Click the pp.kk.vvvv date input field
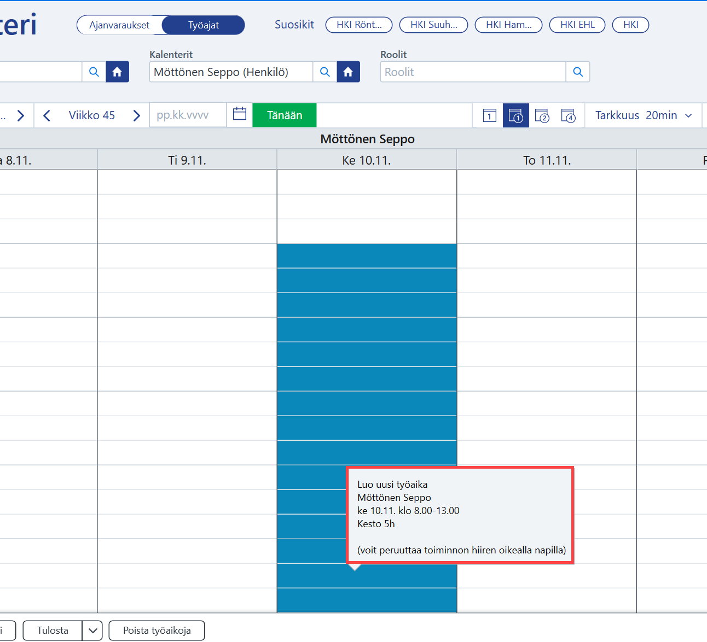Screen dimensions: 707x642 click(188, 115)
